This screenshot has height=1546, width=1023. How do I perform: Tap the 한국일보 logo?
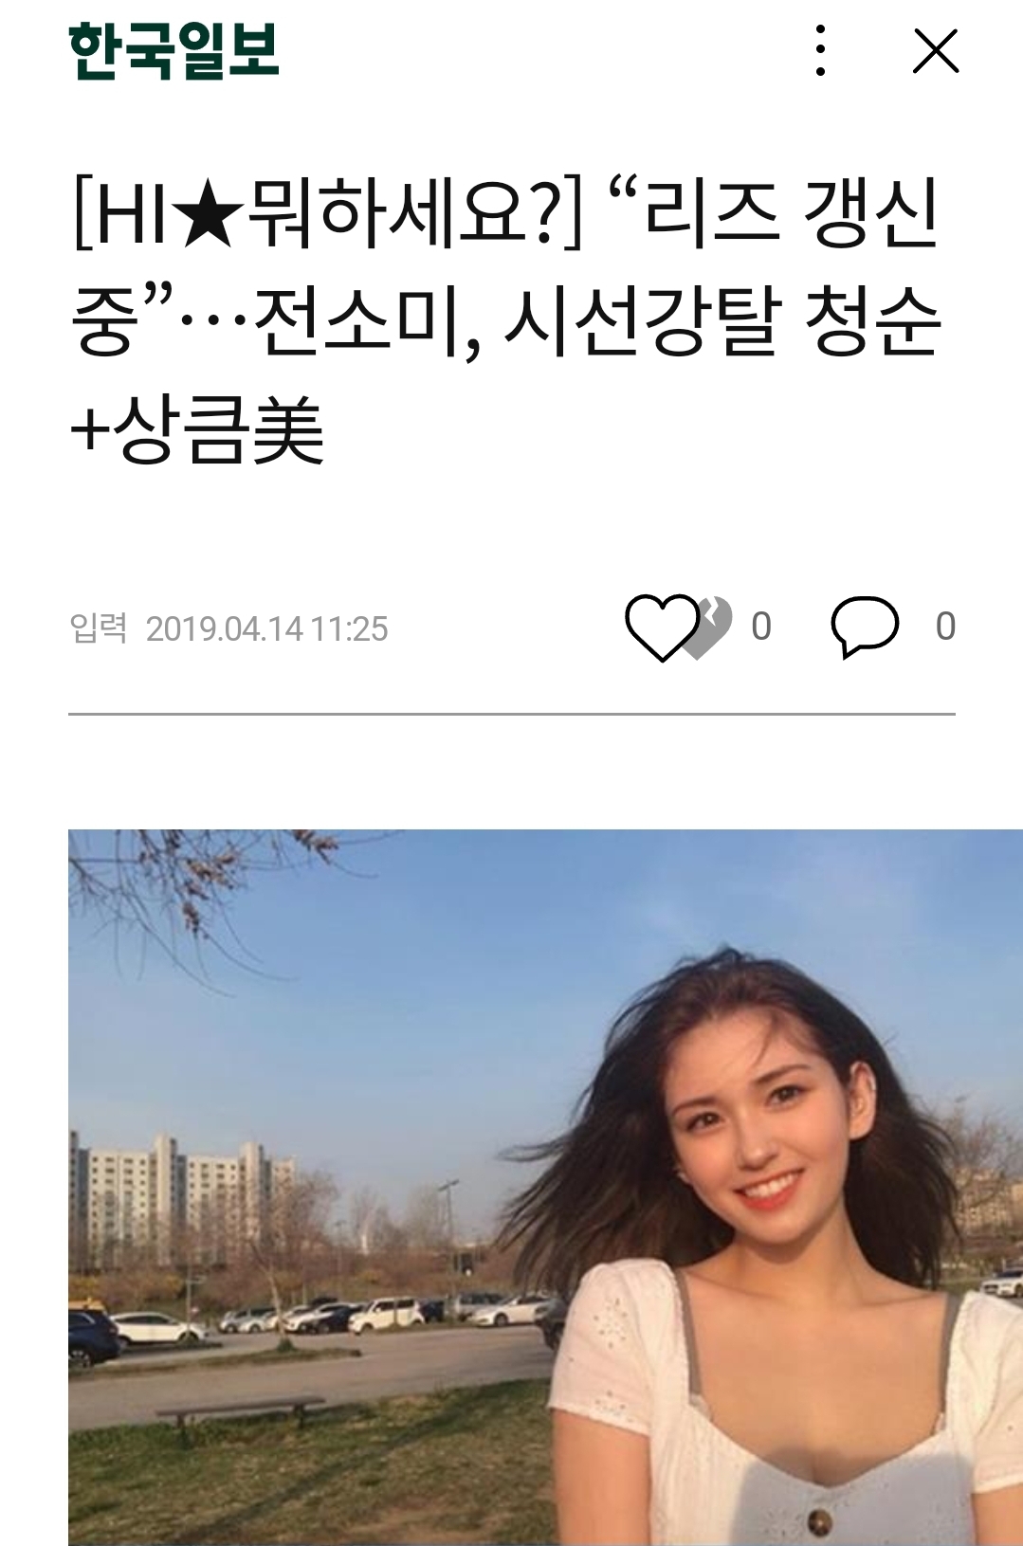click(174, 49)
